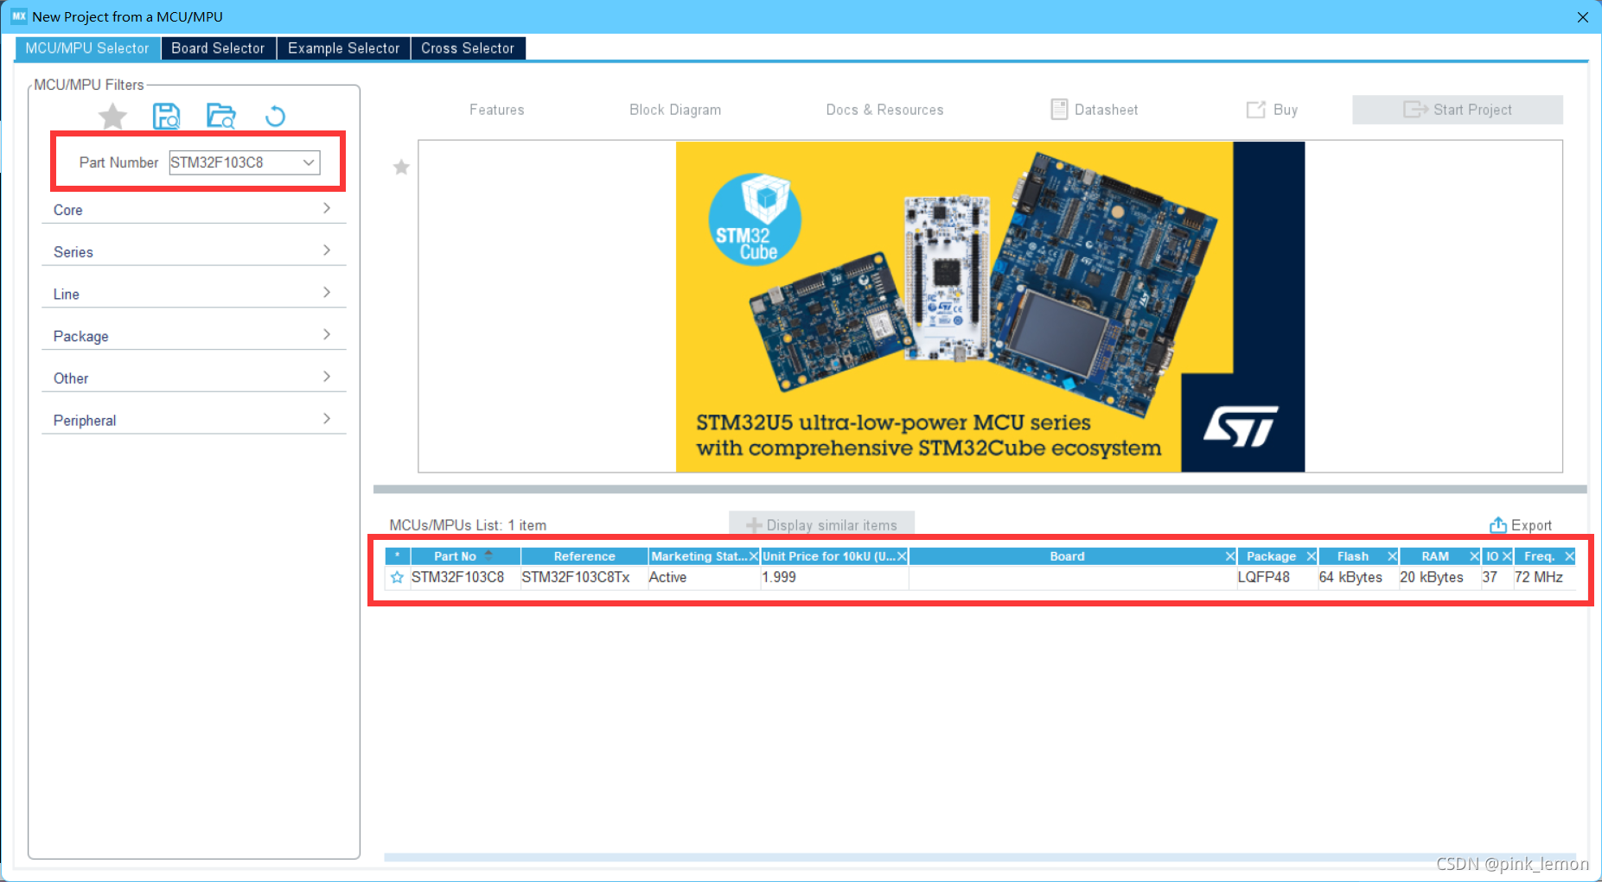Switch to the Board Selector tab
Viewport: 1602px width, 882px height.
click(x=218, y=48)
